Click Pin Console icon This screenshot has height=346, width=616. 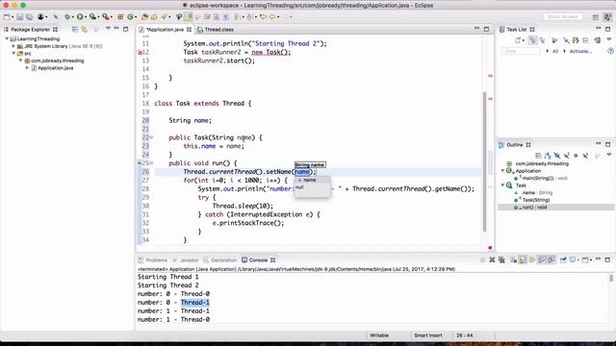tap(563, 259)
